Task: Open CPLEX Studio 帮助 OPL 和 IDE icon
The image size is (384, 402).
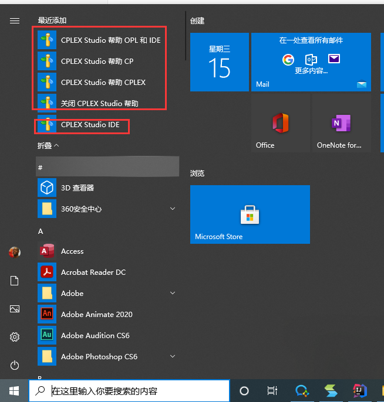Action: 47,40
